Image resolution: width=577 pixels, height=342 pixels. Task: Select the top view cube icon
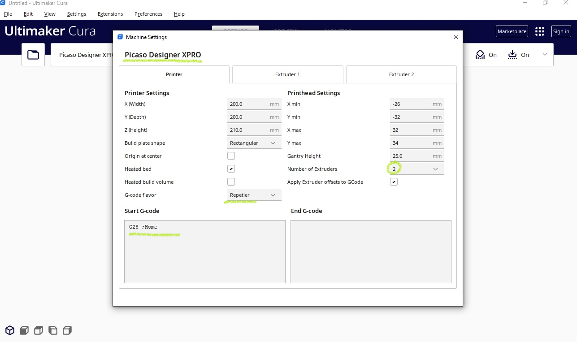coord(39,331)
